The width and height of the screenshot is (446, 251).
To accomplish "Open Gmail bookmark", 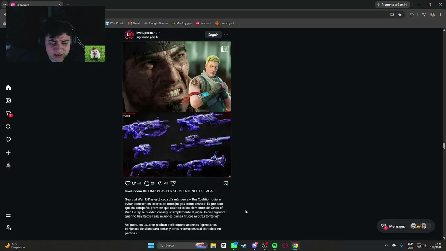I will pos(134,23).
